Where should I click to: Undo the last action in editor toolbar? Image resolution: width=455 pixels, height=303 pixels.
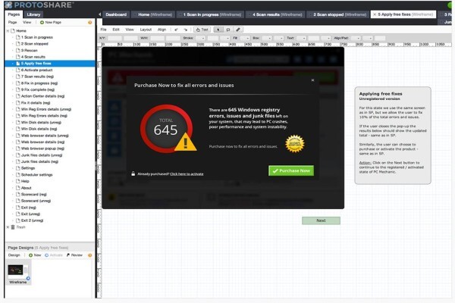pos(176,30)
